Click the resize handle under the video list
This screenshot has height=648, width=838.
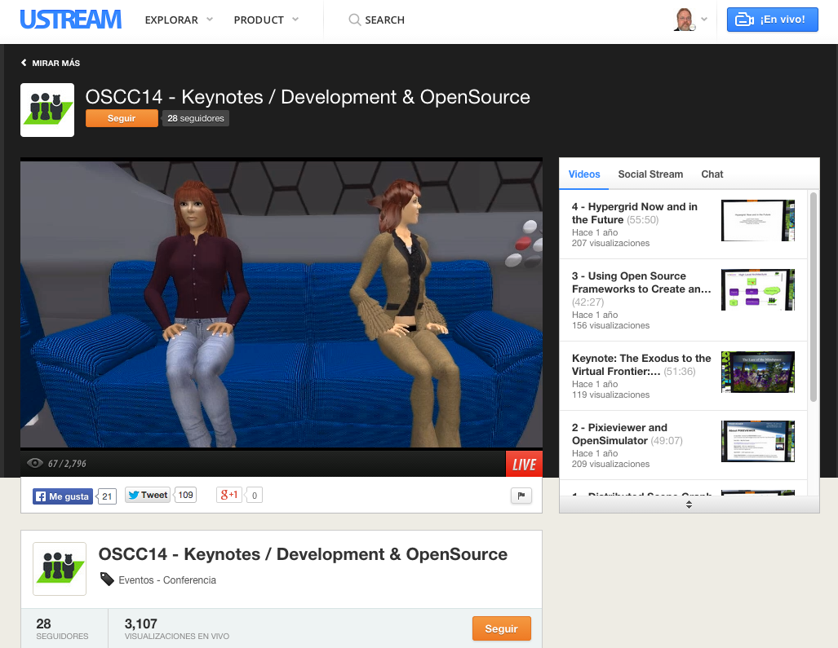[689, 505]
